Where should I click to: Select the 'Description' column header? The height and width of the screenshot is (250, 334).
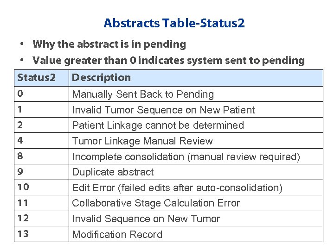102,78
